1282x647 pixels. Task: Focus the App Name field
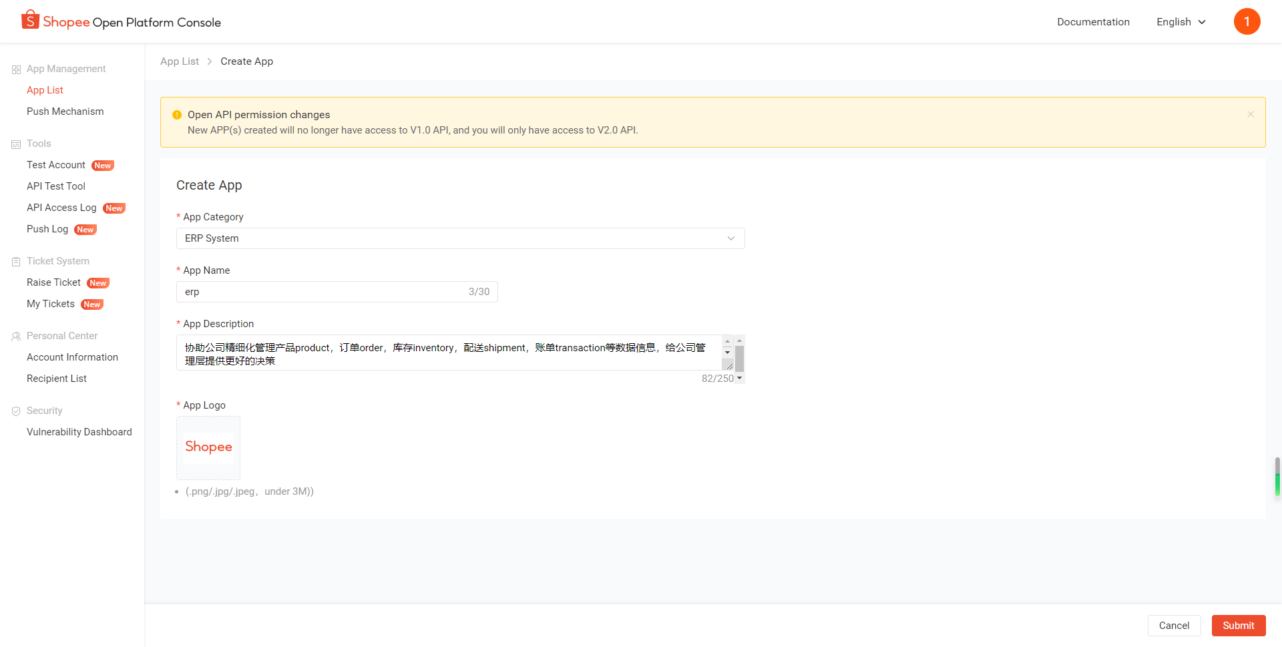(337, 292)
